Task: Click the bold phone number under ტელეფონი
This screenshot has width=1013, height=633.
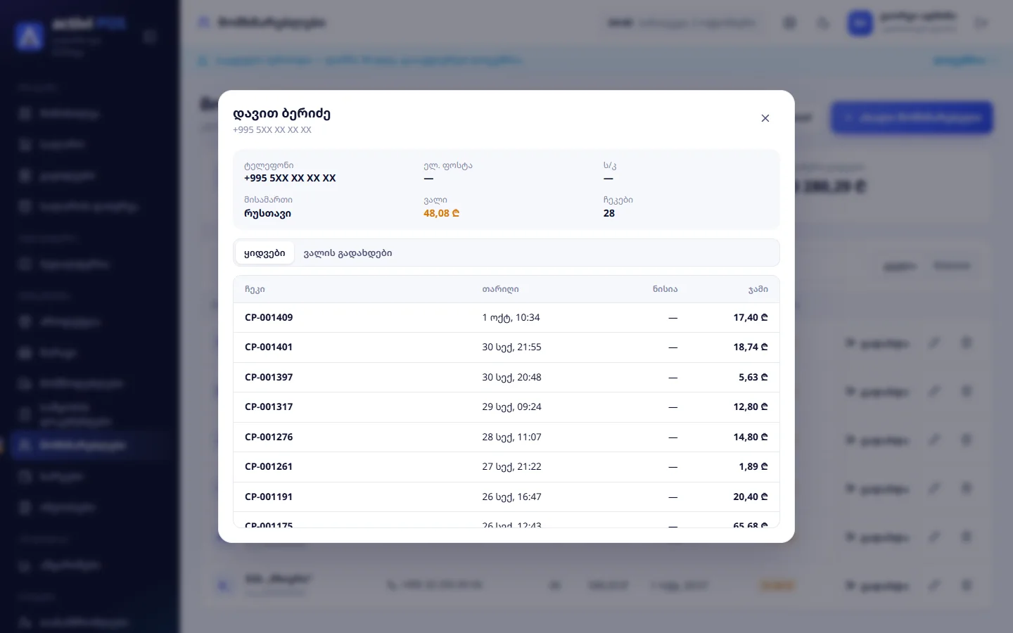Action: 290,178
